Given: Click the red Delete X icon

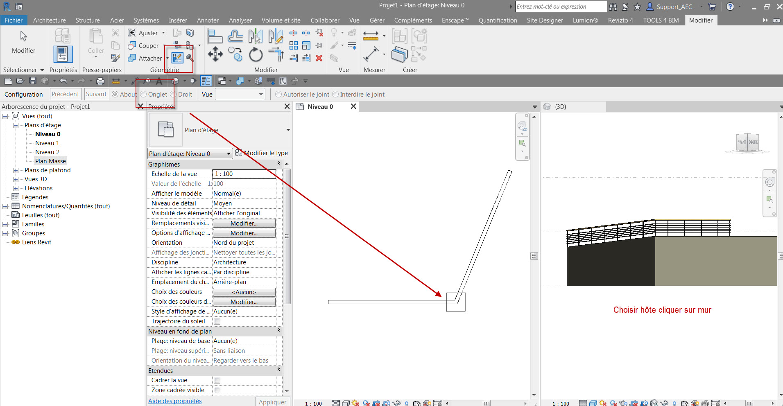Looking at the screenshot, I should pyautogui.click(x=319, y=58).
